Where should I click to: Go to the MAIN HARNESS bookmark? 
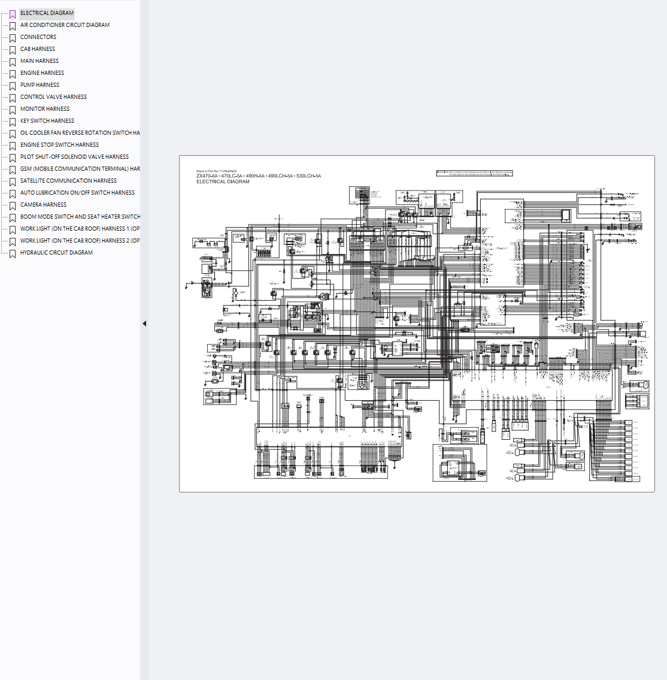tap(40, 61)
